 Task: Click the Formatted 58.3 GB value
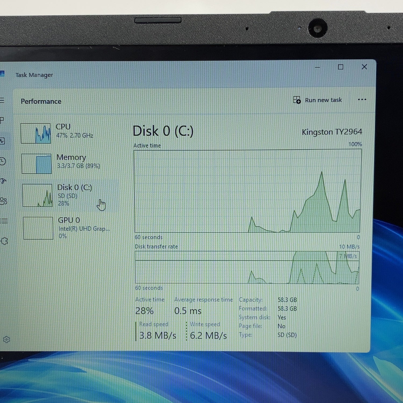(287, 309)
